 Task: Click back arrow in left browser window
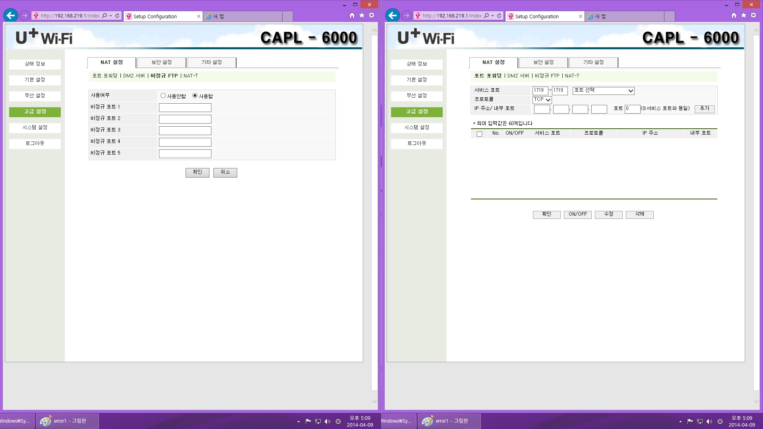point(11,15)
